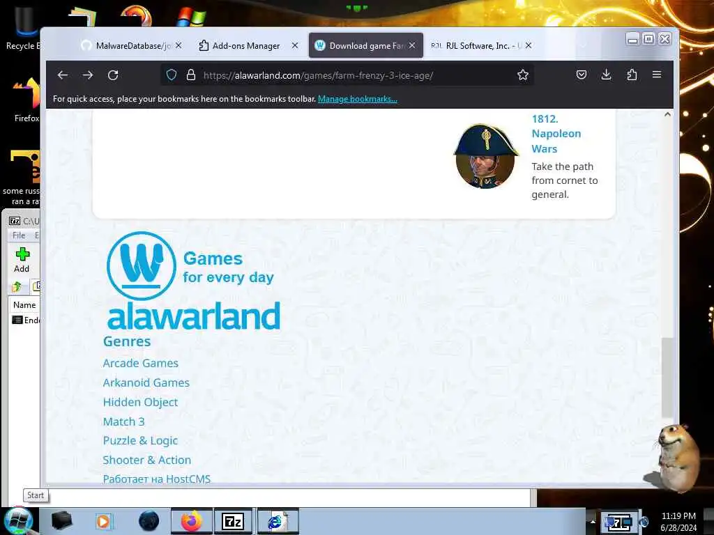This screenshot has height=535, width=714.
Task: Go forward with the Firefox forward arrow
Action: (88, 75)
